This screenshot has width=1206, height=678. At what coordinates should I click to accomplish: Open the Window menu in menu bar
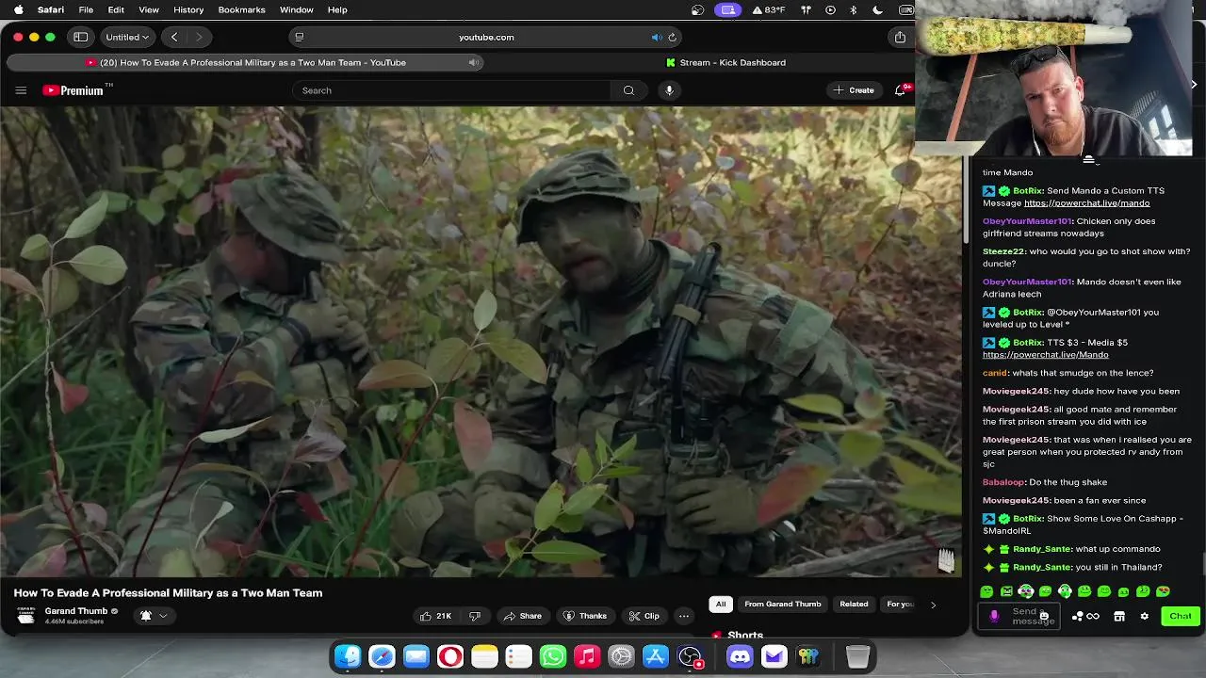pos(296,9)
